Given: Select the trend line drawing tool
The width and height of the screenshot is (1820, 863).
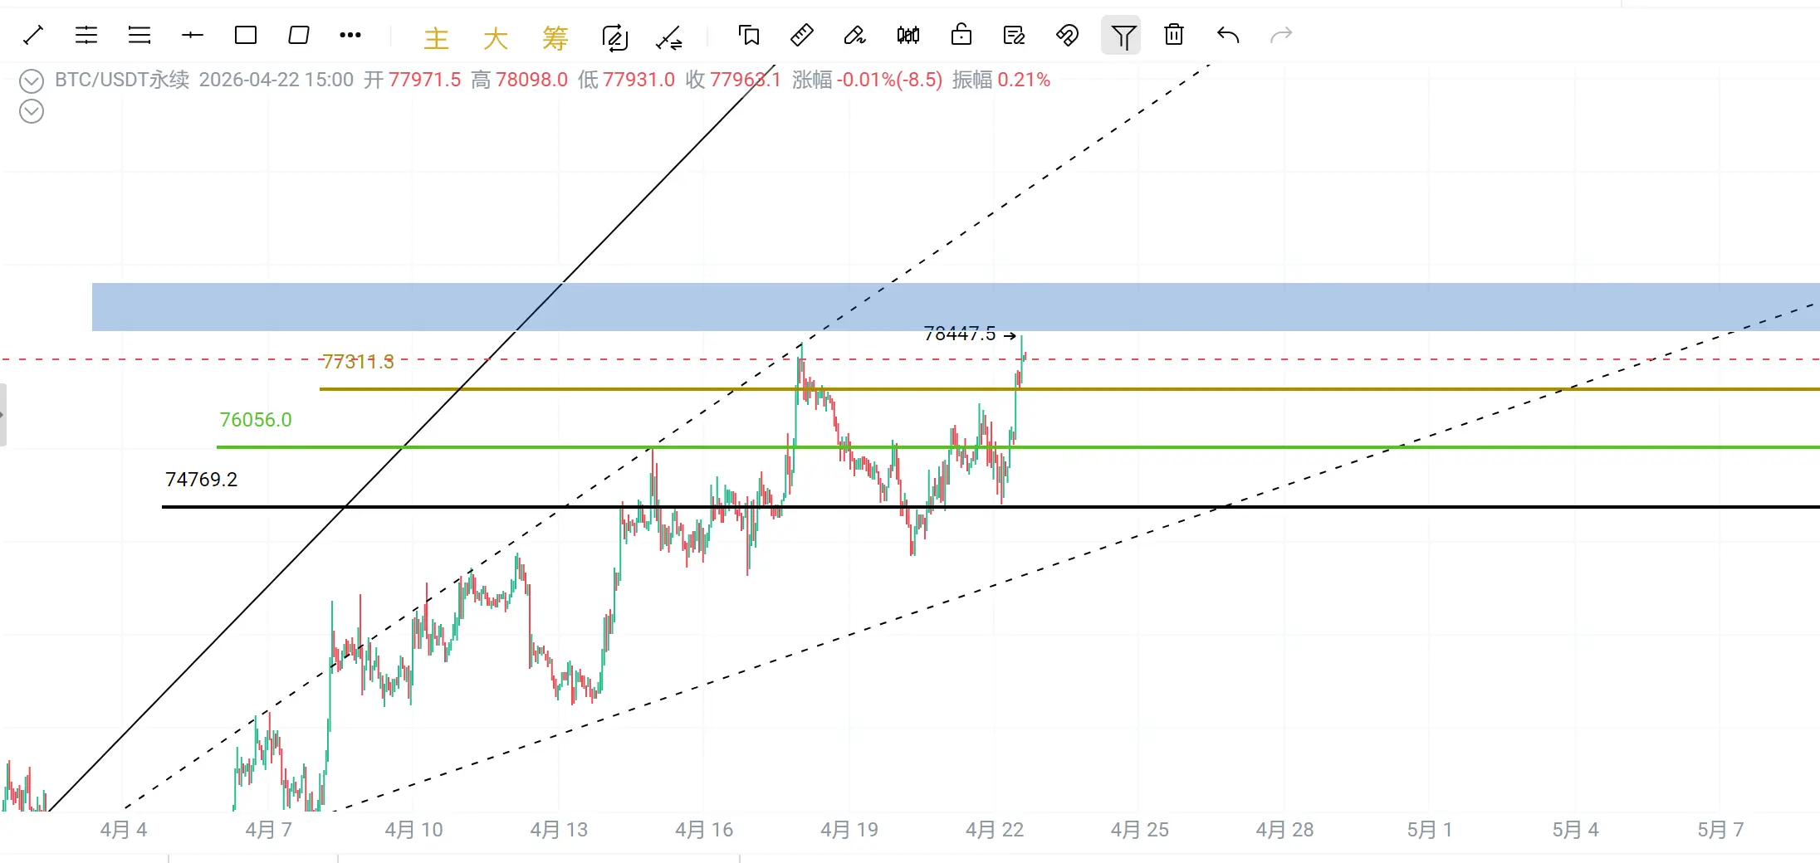Looking at the screenshot, I should point(33,35).
